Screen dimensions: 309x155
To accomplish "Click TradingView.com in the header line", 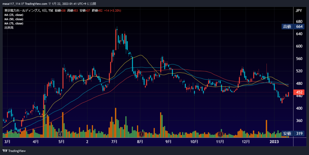I will tap(37, 4).
